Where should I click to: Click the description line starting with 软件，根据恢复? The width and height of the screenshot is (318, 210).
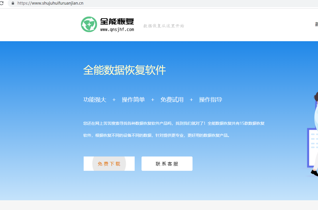[157, 135]
